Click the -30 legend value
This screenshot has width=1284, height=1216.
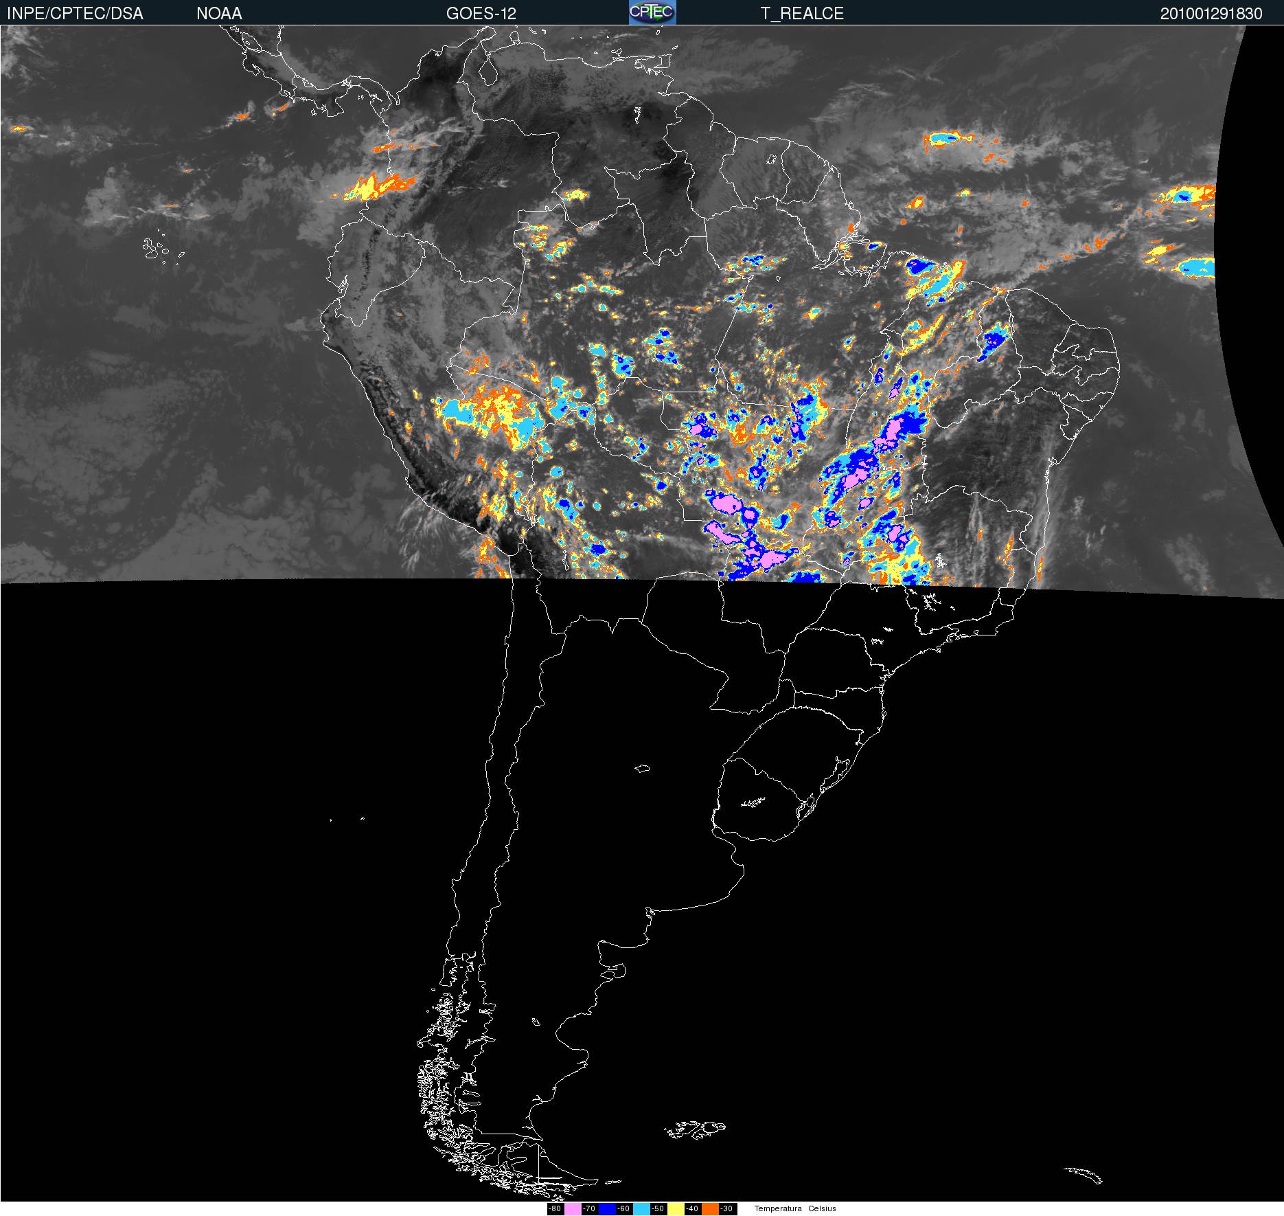[726, 1208]
